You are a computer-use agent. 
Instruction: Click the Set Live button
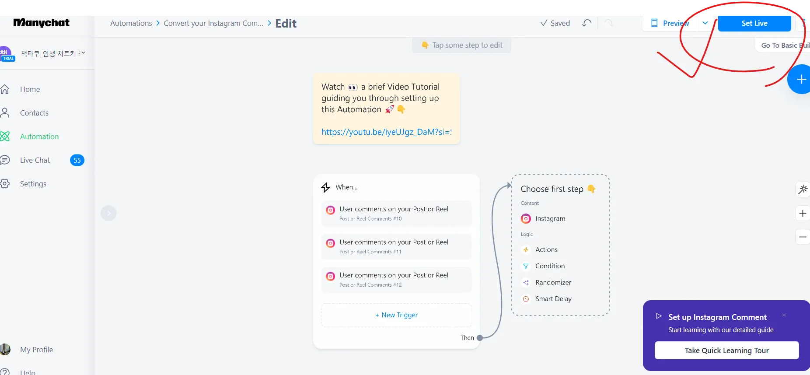point(754,23)
